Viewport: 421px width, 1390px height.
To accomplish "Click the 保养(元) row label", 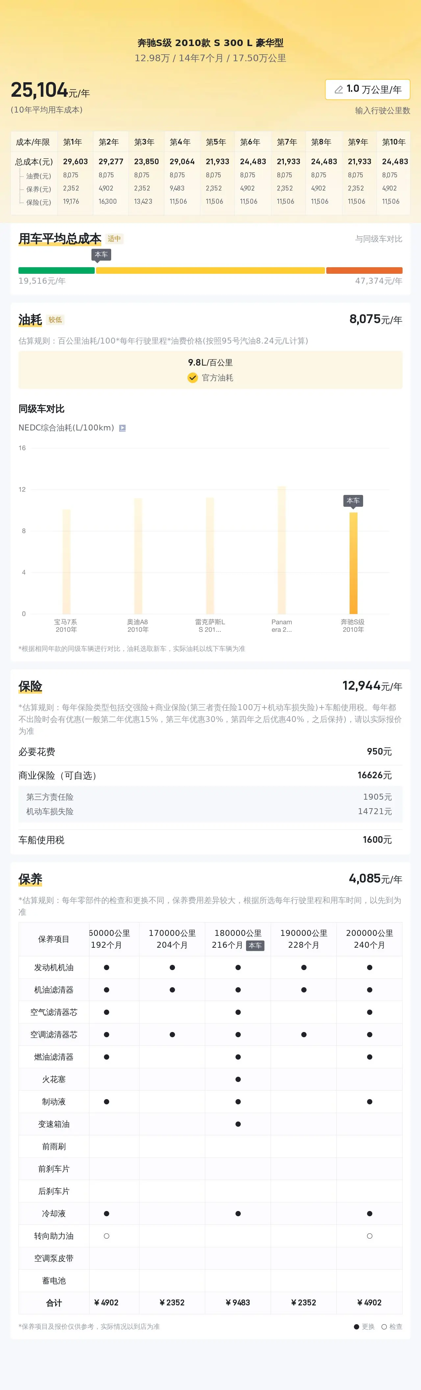I will pos(38,190).
